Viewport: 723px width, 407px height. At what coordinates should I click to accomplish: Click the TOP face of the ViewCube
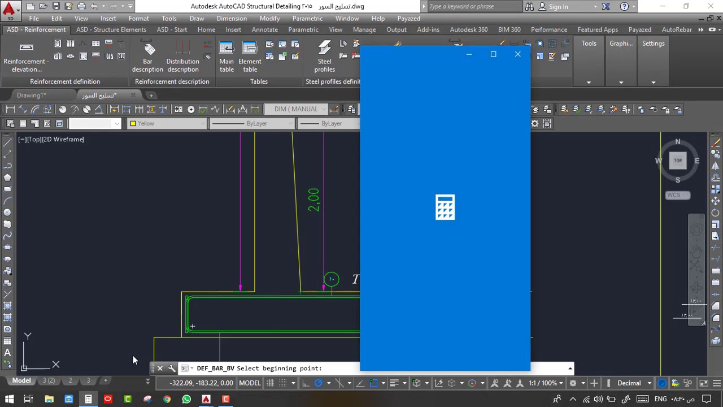pos(678,161)
